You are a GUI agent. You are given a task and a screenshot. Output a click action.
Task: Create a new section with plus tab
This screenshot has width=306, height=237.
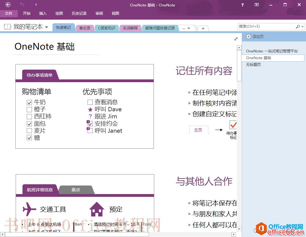(x=203, y=29)
